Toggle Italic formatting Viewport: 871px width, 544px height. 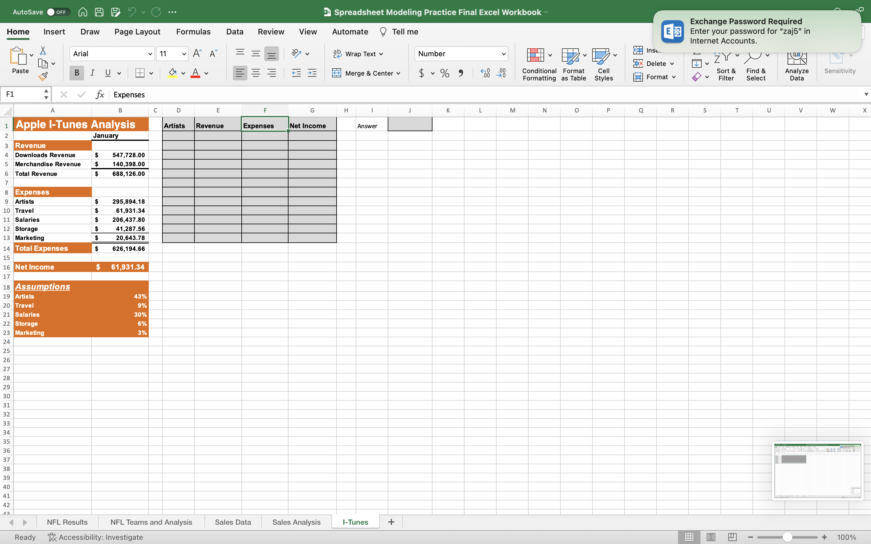point(92,73)
